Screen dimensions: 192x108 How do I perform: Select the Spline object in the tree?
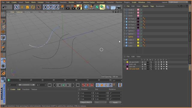click(130, 37)
